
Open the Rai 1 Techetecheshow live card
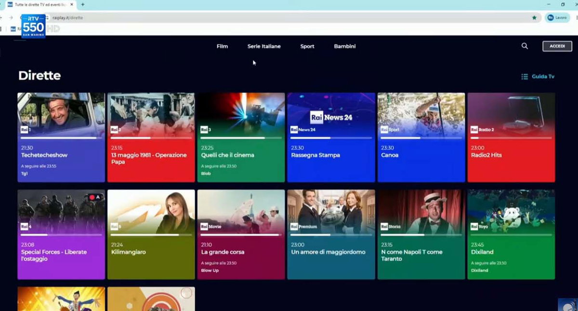coord(61,137)
